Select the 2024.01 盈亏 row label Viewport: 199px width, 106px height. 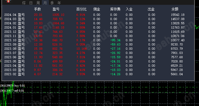[14, 27]
